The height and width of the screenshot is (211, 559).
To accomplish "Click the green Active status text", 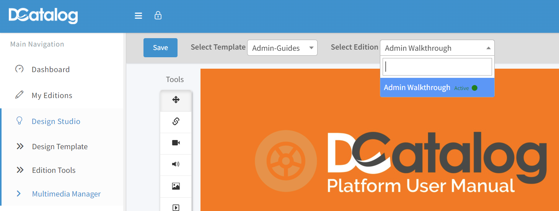I will [x=461, y=88].
